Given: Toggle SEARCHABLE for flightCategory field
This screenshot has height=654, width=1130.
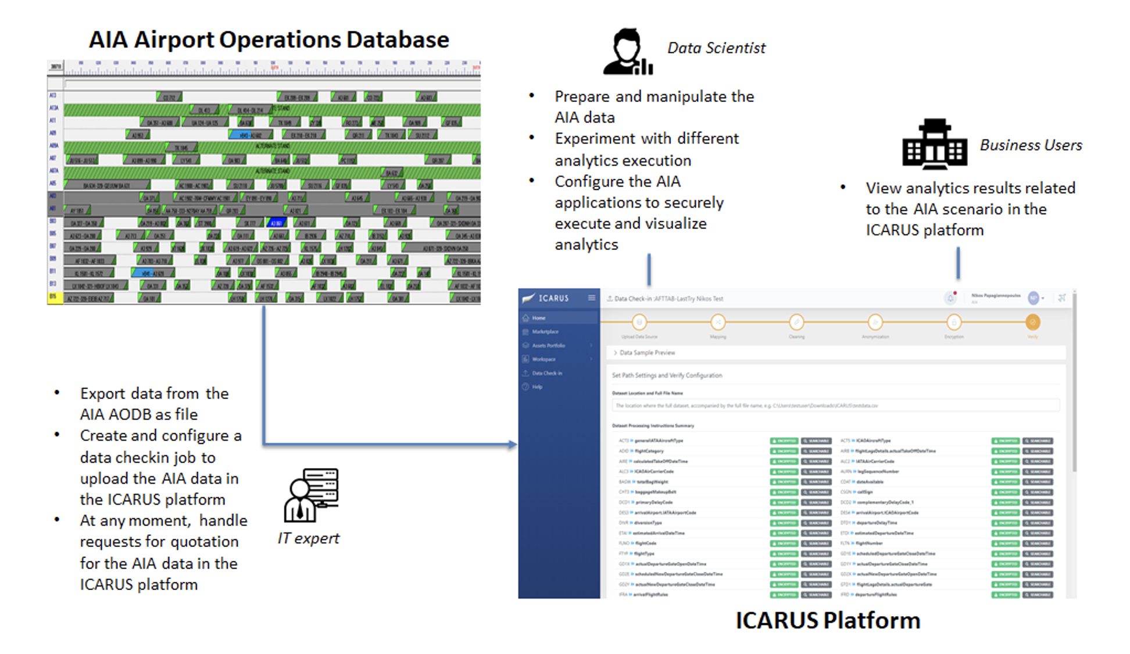Looking at the screenshot, I should click(x=817, y=451).
